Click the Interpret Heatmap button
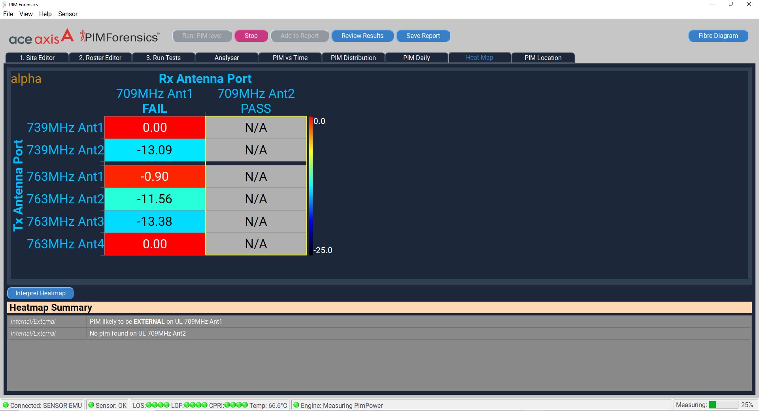Screen dimensions: 759x411 (x=40, y=293)
